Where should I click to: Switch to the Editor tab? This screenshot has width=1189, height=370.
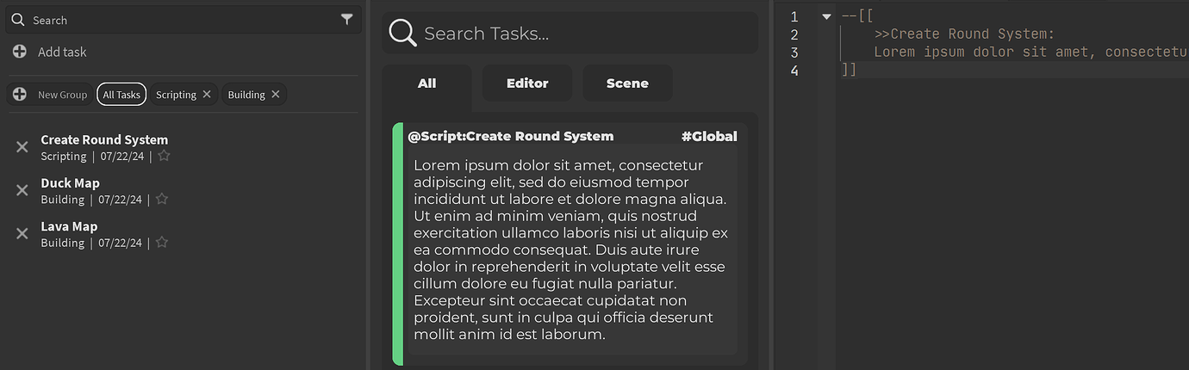(x=527, y=83)
